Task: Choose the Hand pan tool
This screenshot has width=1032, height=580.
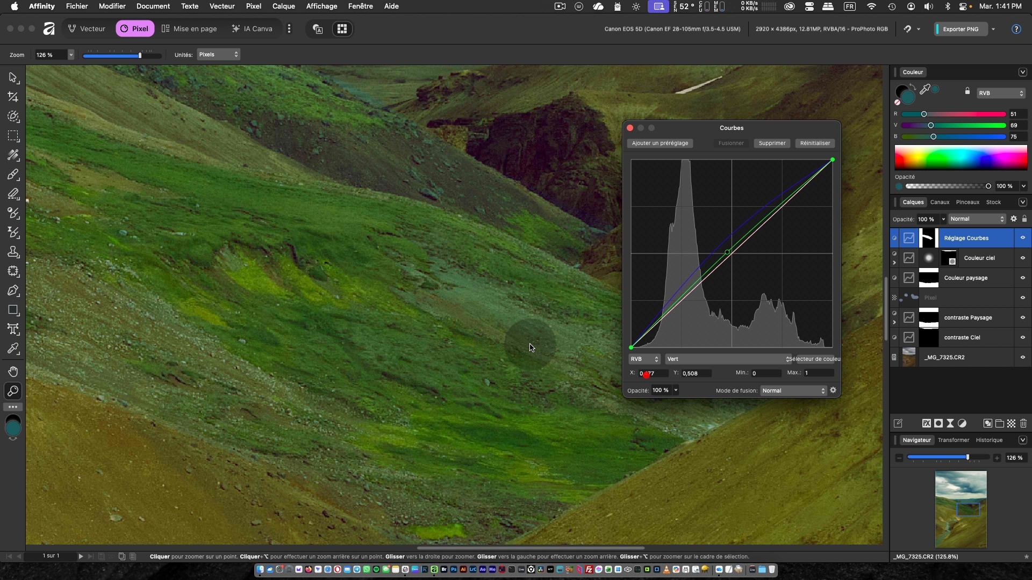Action: tap(13, 372)
